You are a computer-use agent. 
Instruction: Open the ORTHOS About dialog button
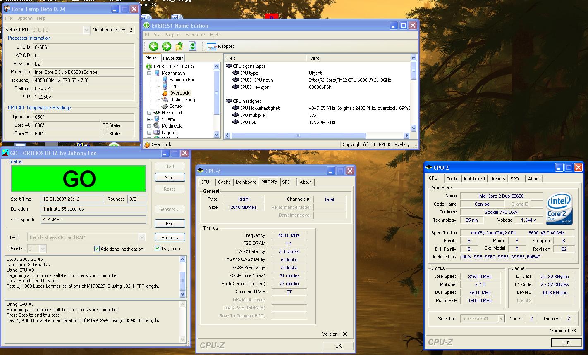click(x=170, y=237)
